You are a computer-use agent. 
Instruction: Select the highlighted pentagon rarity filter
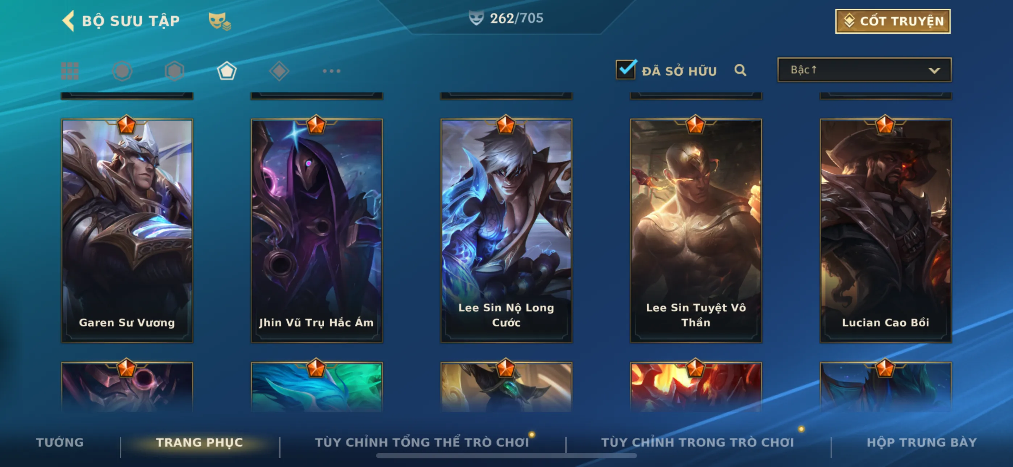[227, 71]
